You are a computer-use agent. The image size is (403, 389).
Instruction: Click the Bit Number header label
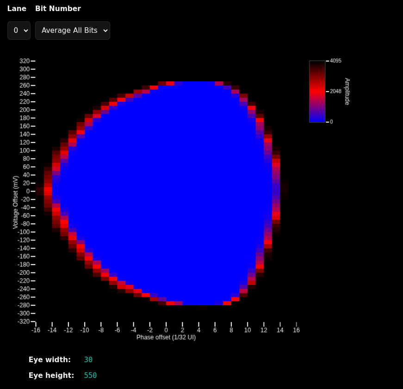[58, 8]
